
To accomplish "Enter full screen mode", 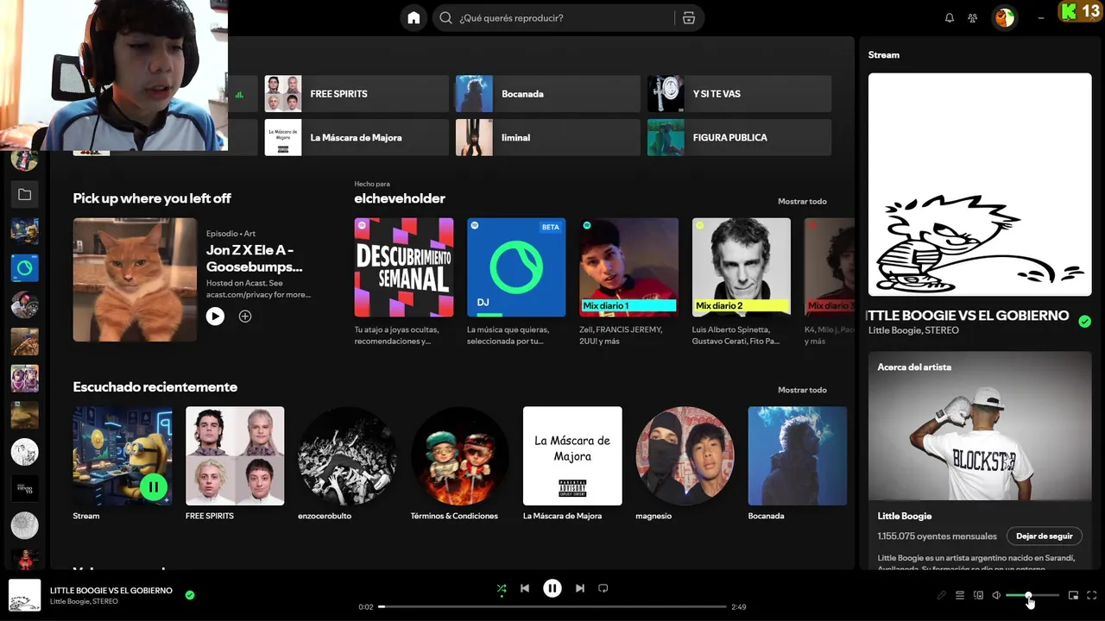I will [1092, 595].
